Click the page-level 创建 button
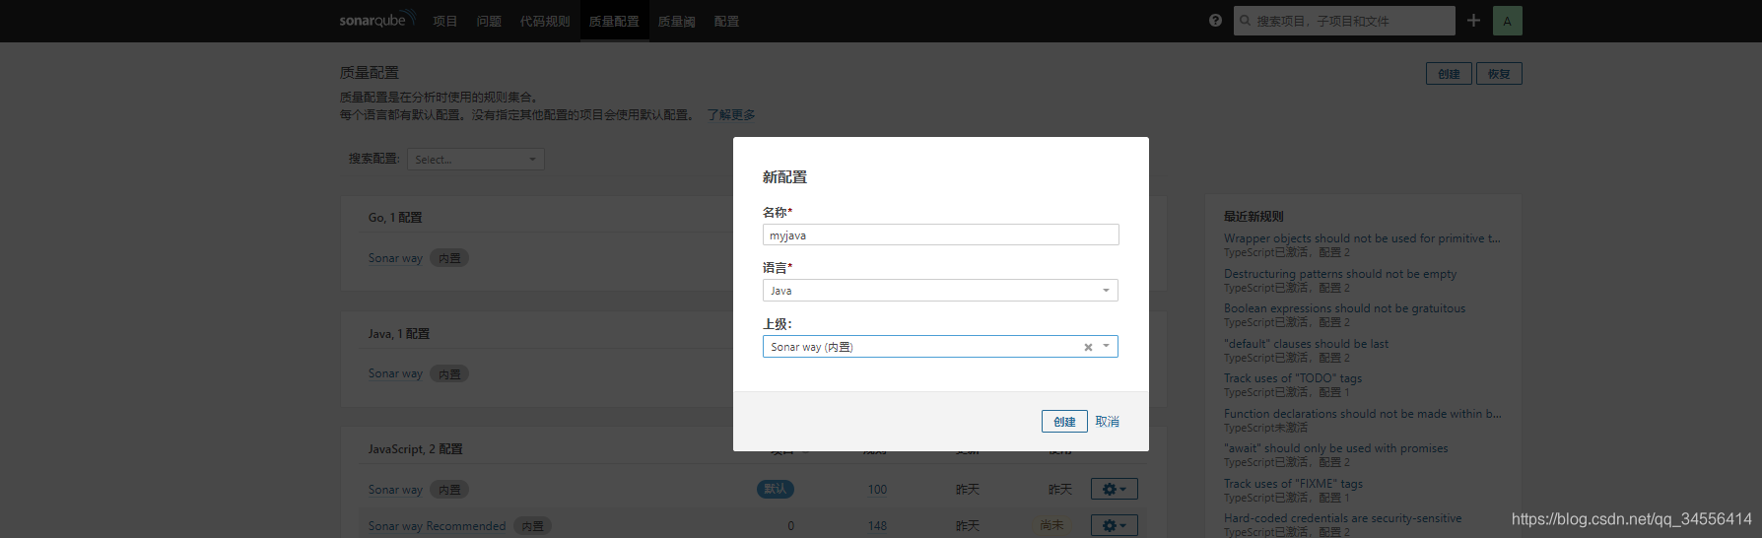Viewport: 1762px width, 538px height. [1449, 74]
